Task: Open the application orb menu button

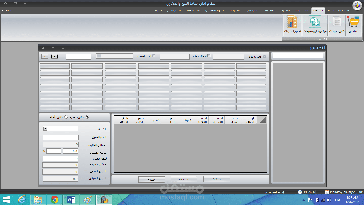Action: coord(357,5)
